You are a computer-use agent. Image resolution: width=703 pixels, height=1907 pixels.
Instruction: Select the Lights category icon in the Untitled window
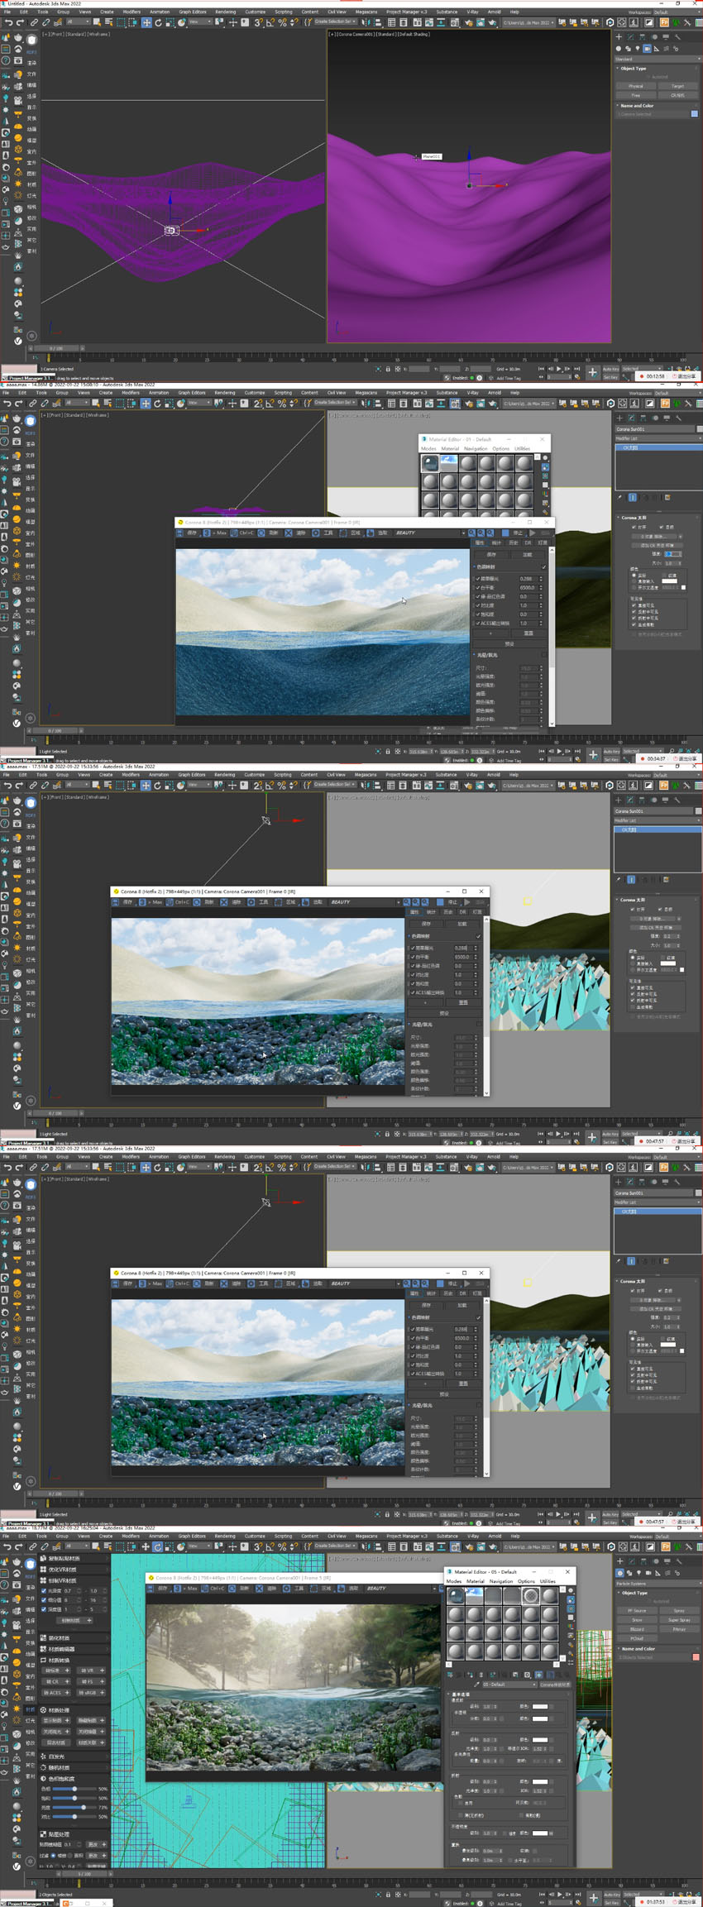click(638, 48)
